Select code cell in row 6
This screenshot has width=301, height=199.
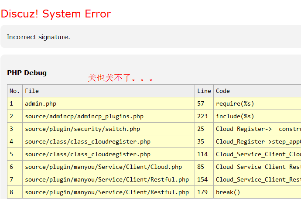tap(257, 167)
